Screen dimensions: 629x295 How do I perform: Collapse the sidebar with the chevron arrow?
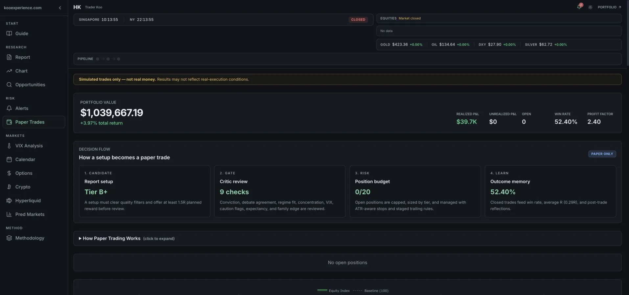pyautogui.click(x=60, y=8)
